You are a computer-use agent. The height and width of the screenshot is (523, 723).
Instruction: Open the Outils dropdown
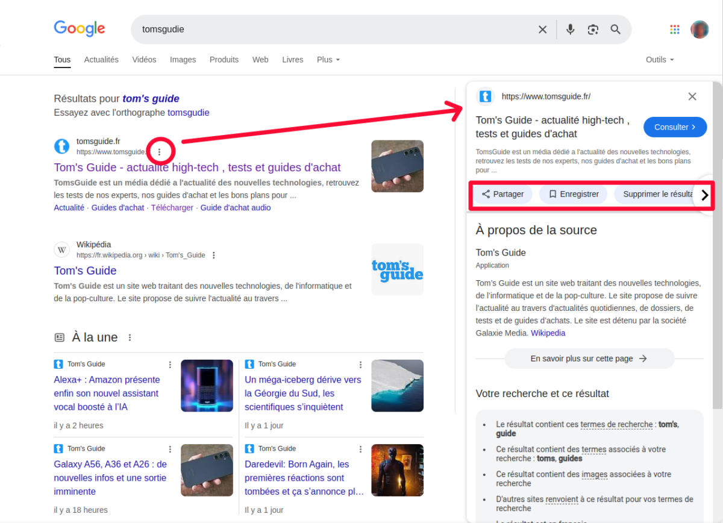[659, 60]
